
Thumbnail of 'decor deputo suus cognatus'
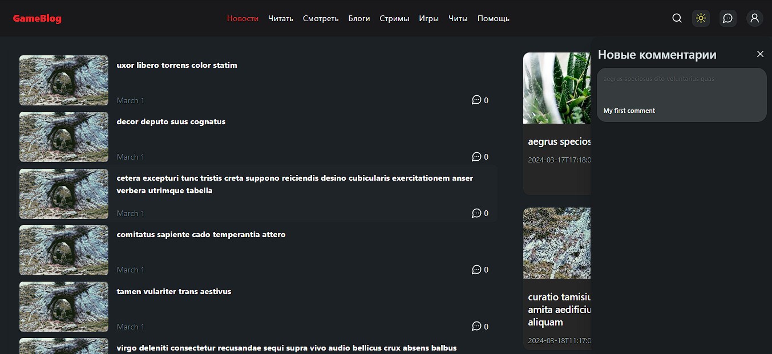pyautogui.click(x=64, y=137)
